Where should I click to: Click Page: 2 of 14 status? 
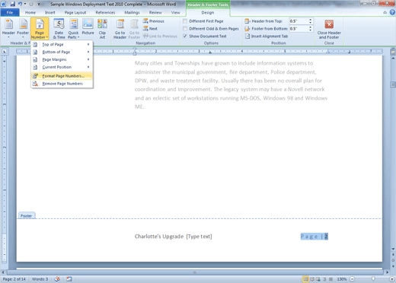[14, 279]
